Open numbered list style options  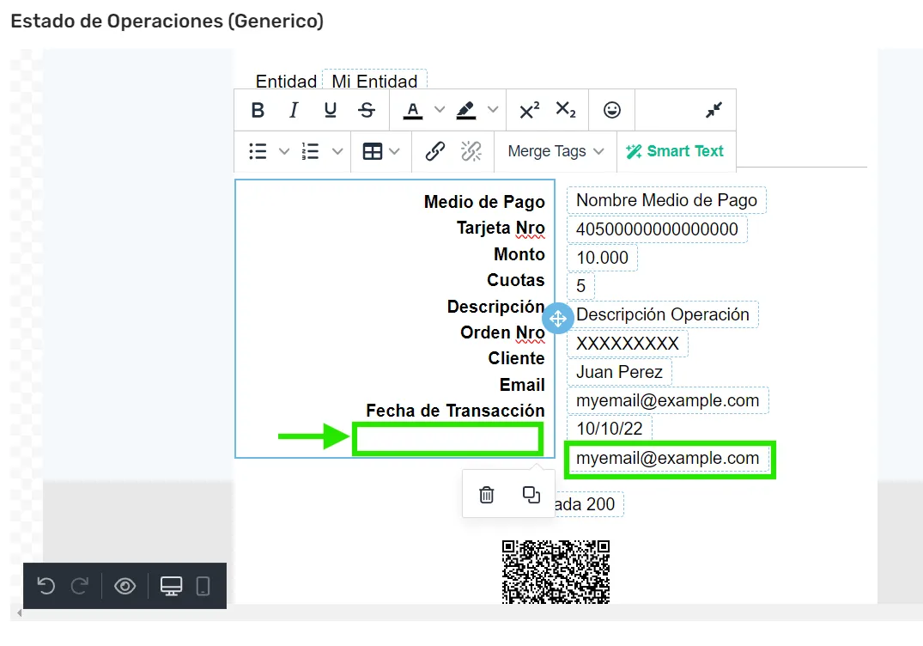[x=337, y=151]
